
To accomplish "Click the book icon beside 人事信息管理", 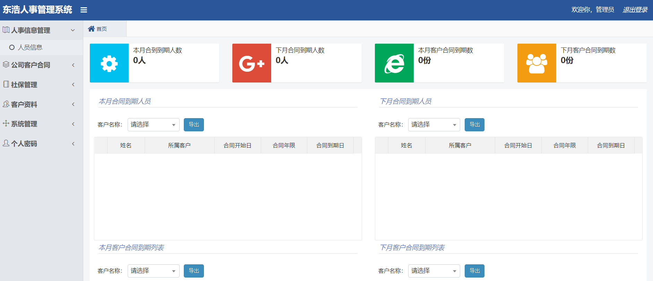I will [6, 30].
